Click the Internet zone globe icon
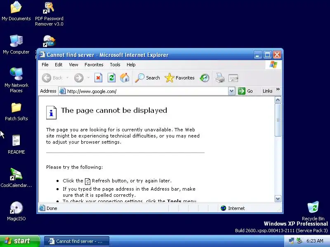This screenshot has height=247, width=330. tap(223, 208)
